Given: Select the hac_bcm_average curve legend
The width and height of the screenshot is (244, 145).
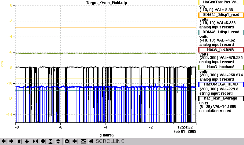Looking at the screenshot, I should coord(221,99).
